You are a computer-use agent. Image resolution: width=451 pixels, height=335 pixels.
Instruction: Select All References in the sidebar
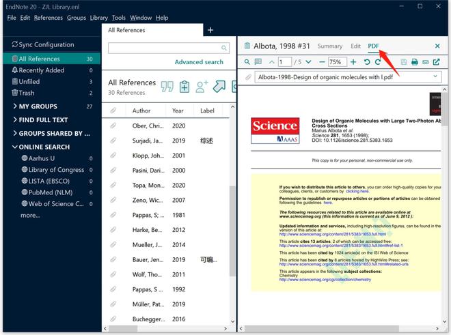(52, 59)
